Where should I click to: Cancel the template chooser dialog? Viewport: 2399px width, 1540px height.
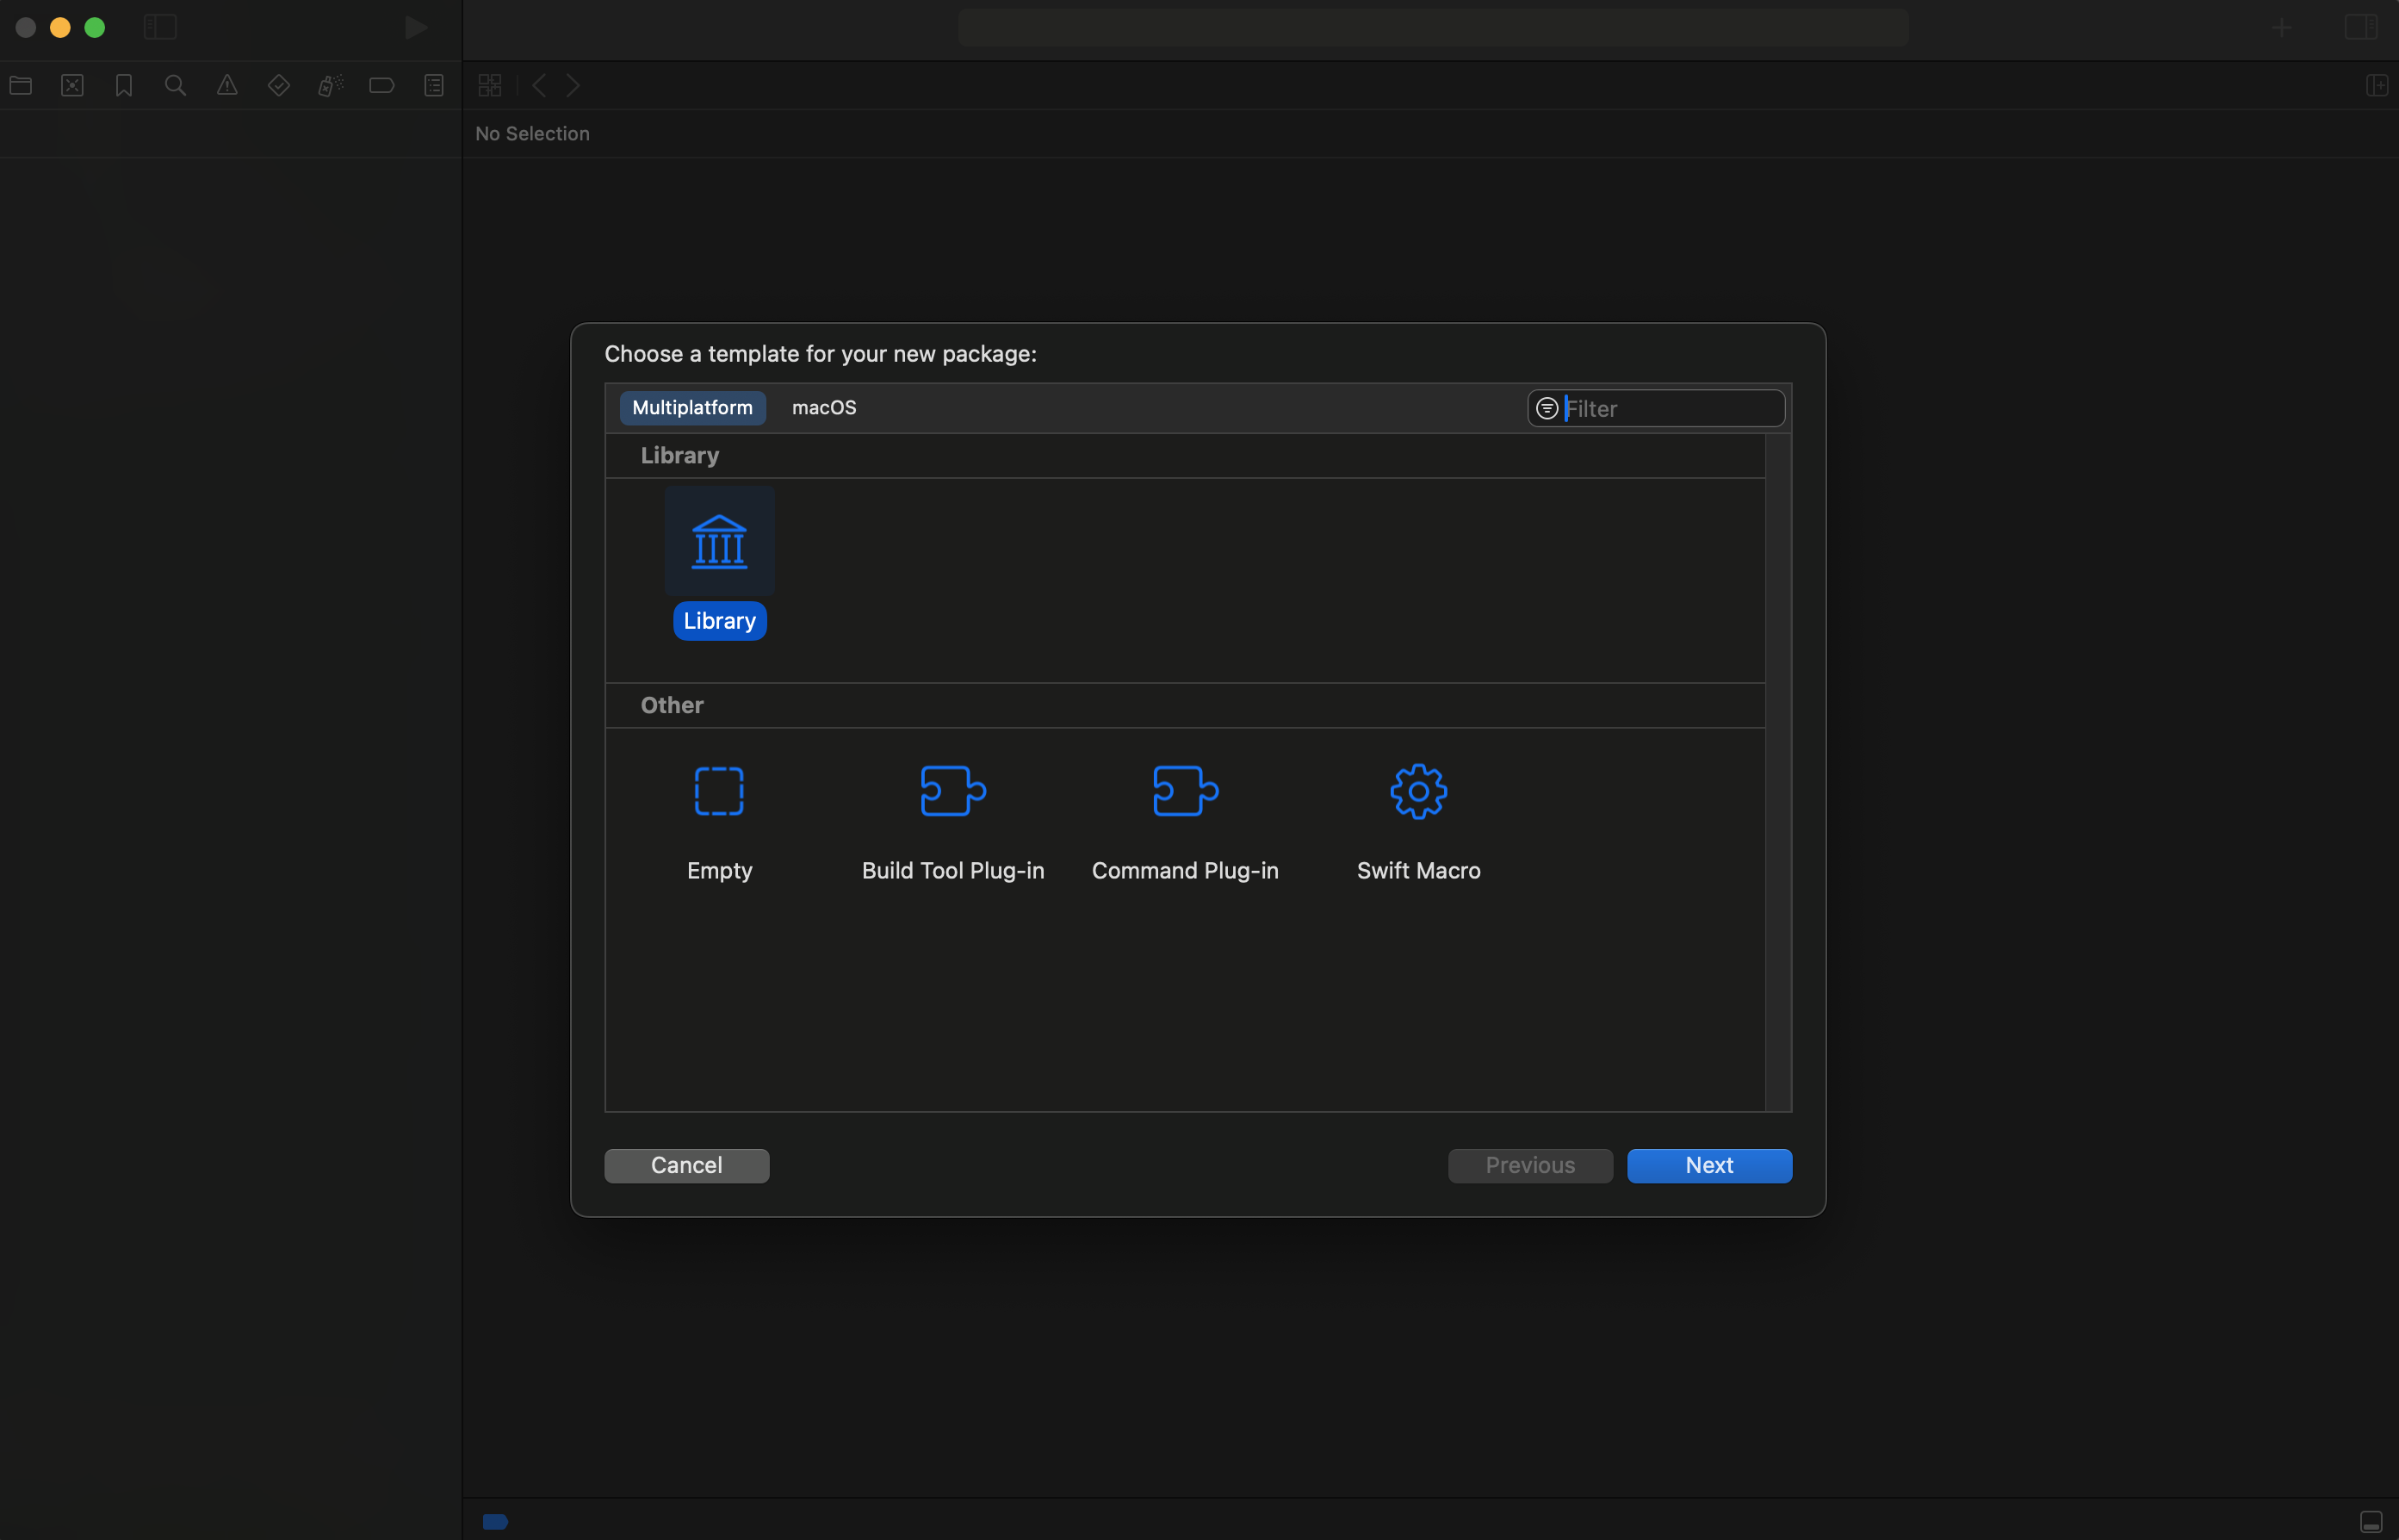point(685,1165)
